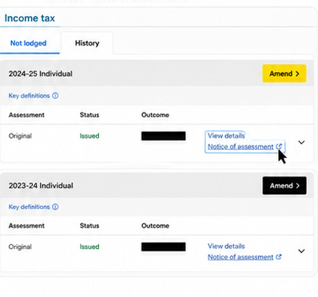Select the 2023-24 Individual heading text
318x297 pixels.
point(41,186)
